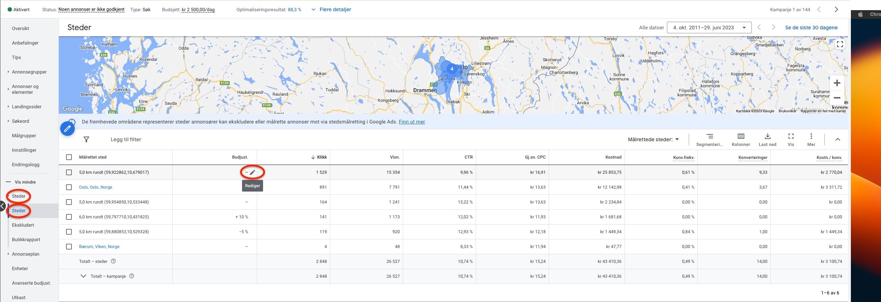This screenshot has height=302, width=881.
Task: Open Tips in sidebar
Action: [x=16, y=57]
